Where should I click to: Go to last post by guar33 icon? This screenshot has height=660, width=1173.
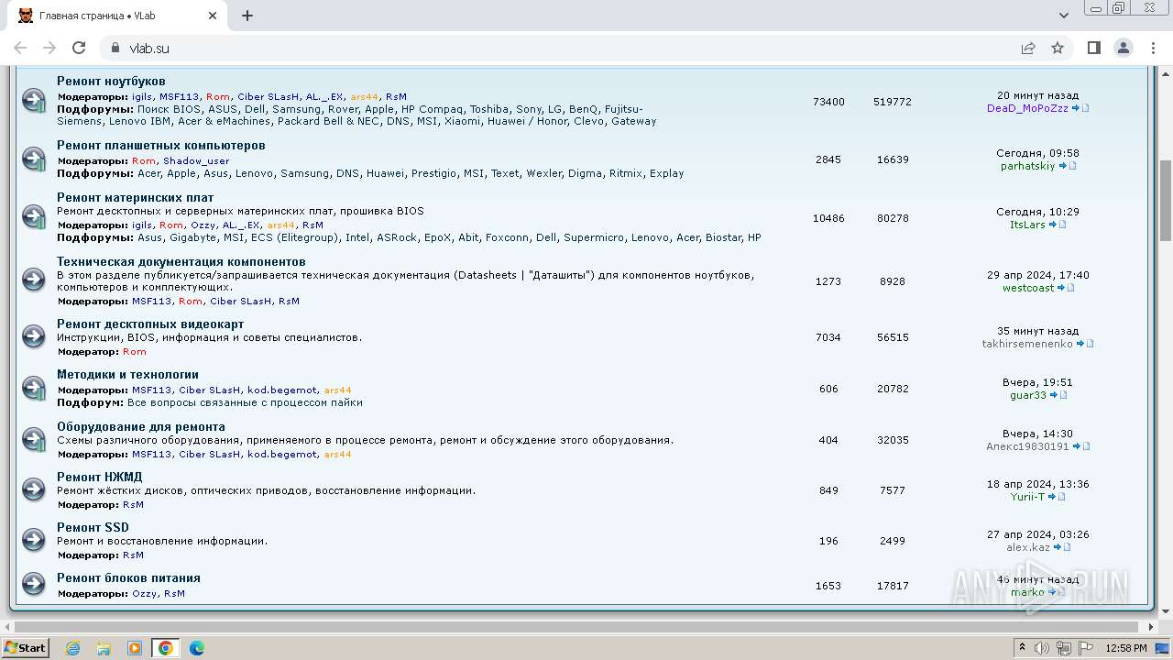coord(1058,395)
